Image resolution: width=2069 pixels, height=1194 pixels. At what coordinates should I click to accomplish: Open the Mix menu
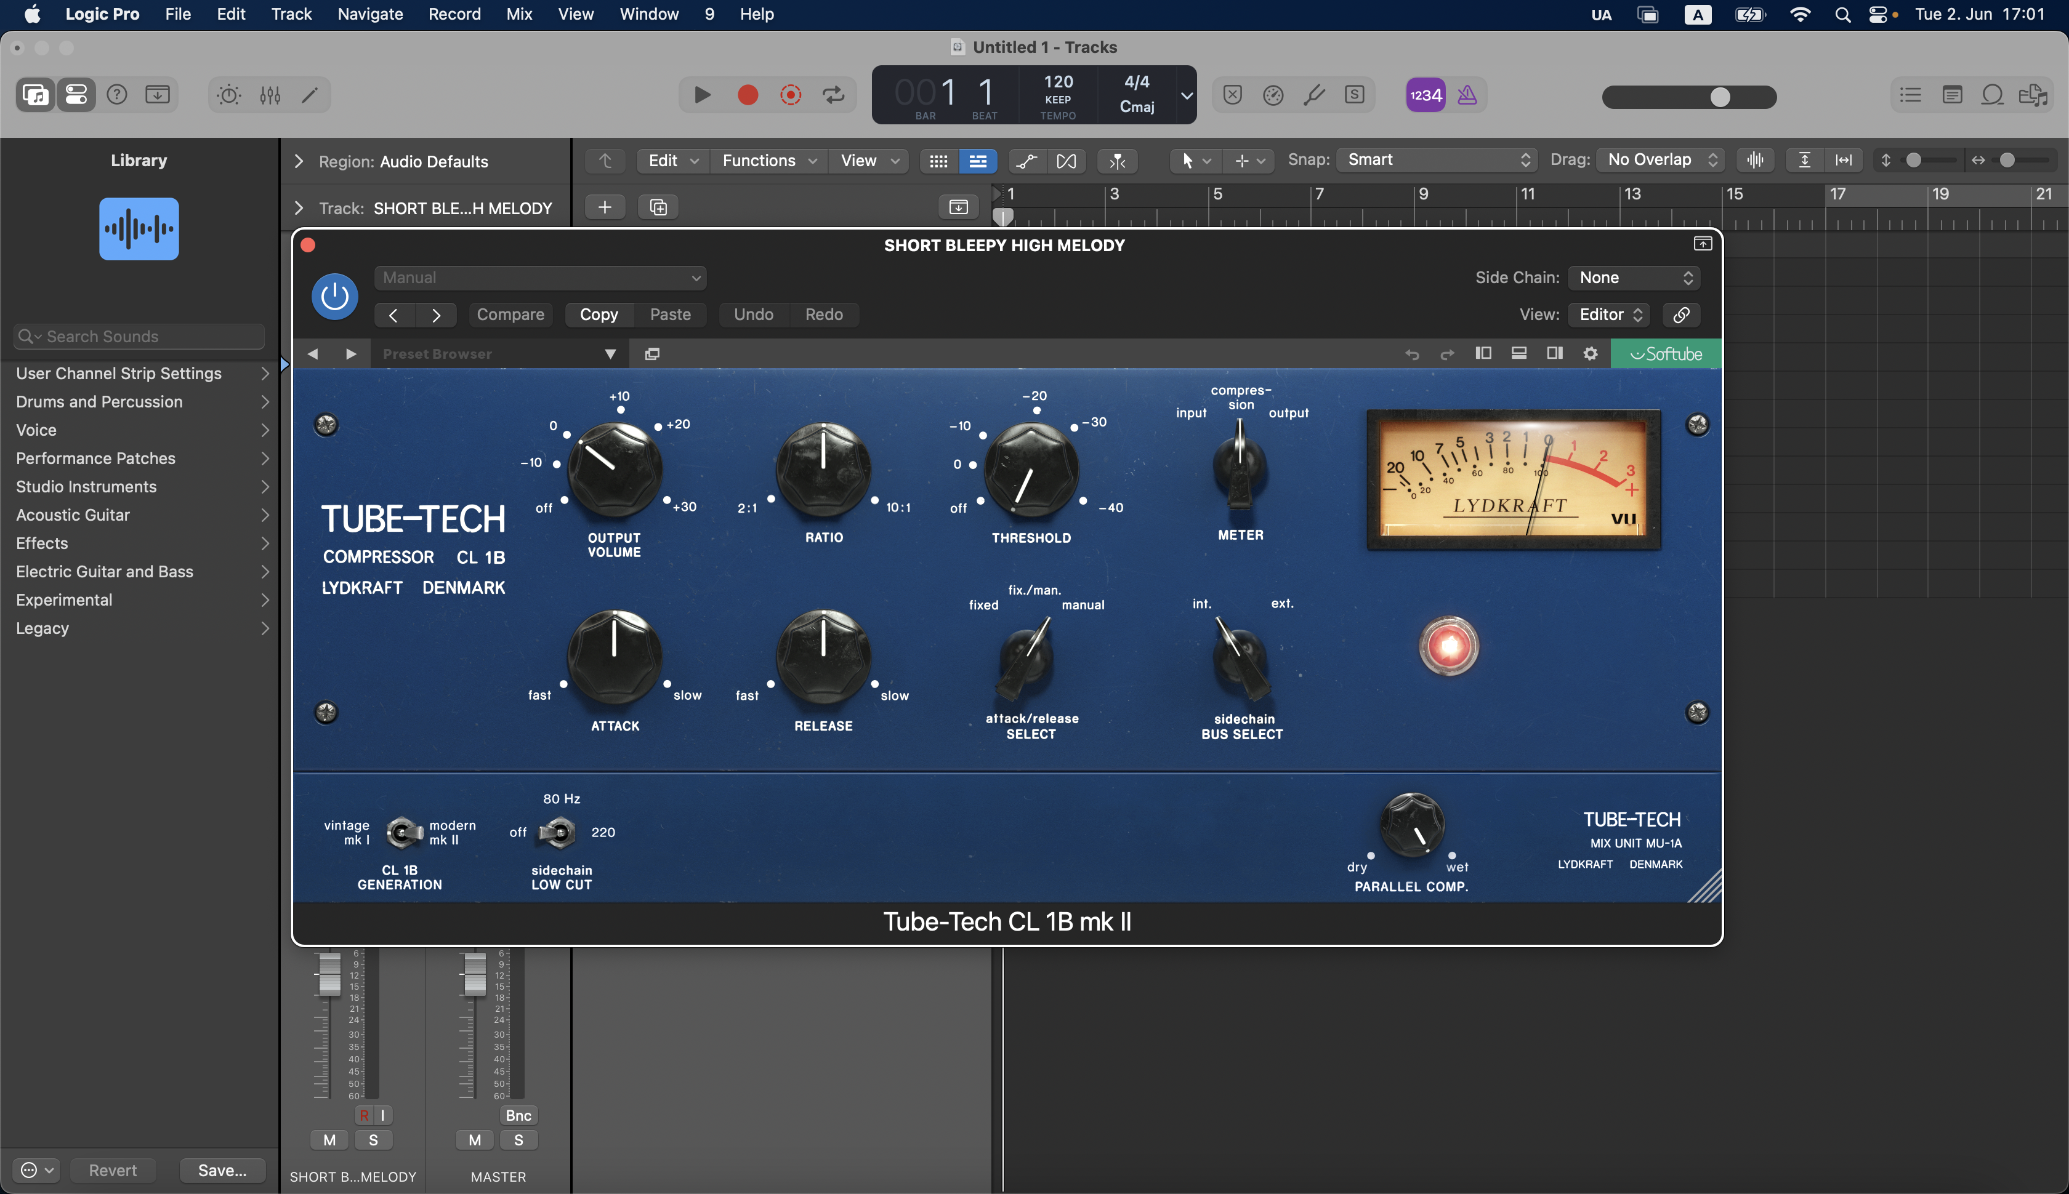tap(518, 14)
